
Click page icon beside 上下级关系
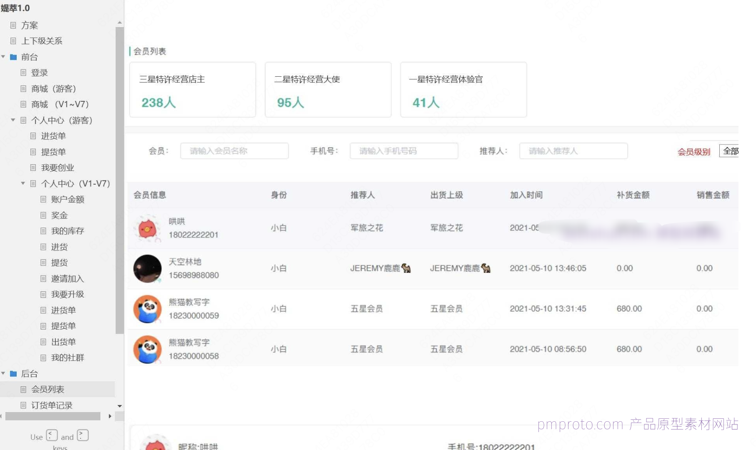13,41
